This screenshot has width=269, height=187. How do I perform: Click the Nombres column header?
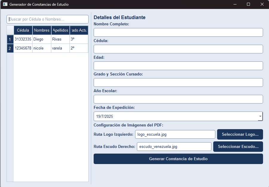[x=42, y=30]
